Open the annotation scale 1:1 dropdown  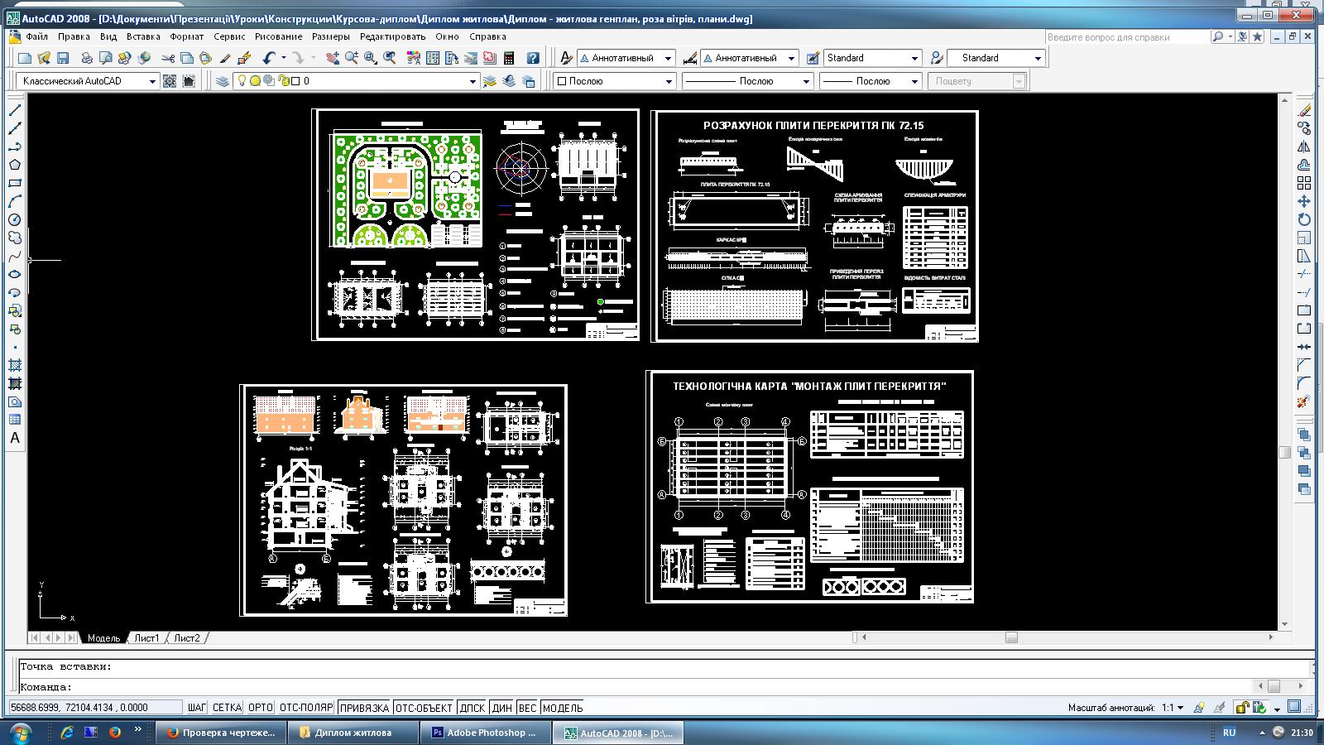tap(1173, 708)
